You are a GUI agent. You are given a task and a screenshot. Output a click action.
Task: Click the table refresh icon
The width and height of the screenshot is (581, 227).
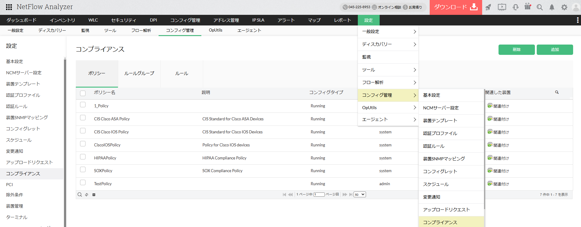pos(87,195)
